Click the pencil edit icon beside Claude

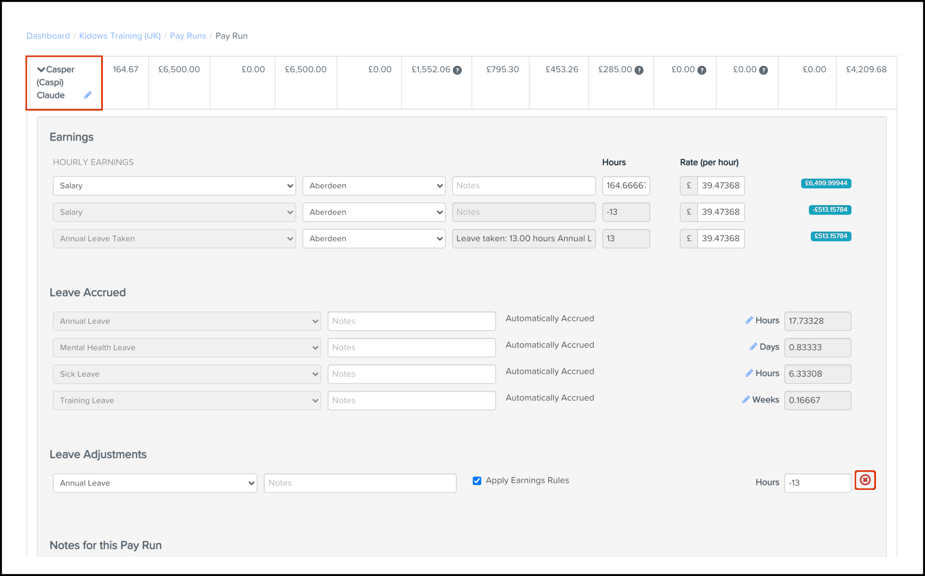(88, 95)
